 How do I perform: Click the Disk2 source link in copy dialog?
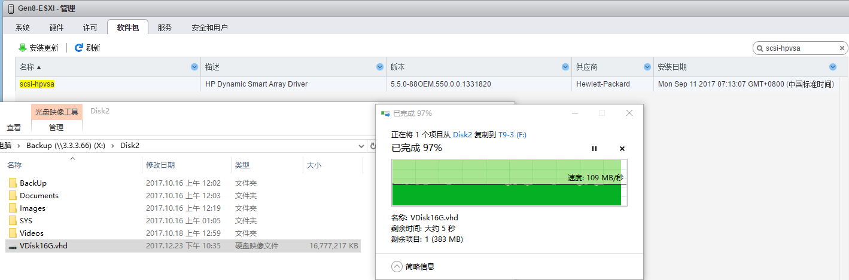tap(461, 135)
